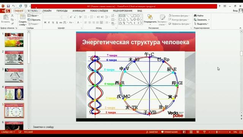Select the triangle shape in shapes gallery

[x=124, y=19]
